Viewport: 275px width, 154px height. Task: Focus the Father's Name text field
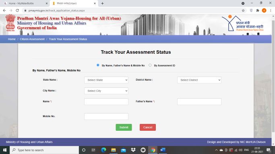(199, 101)
